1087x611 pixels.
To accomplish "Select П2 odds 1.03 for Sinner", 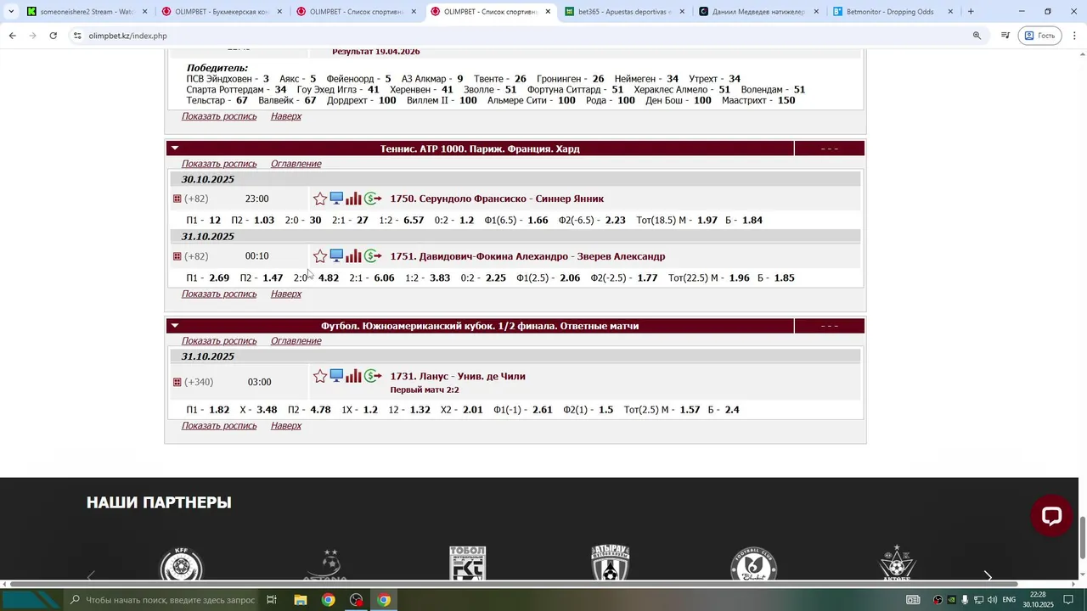I will [264, 220].
